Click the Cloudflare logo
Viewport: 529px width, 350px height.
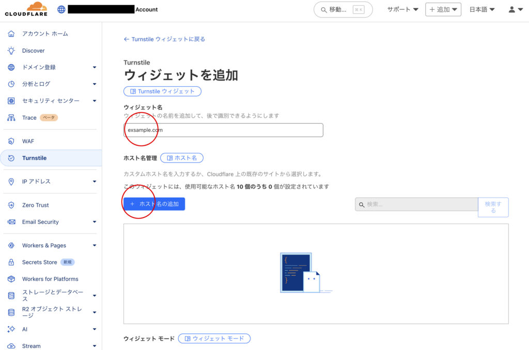click(x=26, y=9)
